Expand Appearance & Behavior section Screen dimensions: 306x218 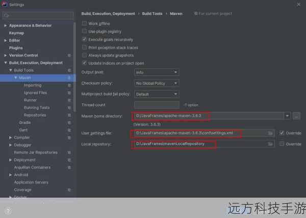tap(6, 25)
